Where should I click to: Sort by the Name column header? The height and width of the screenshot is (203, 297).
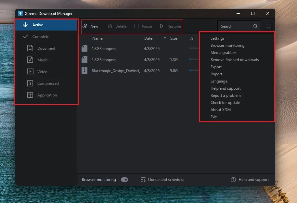97,38
